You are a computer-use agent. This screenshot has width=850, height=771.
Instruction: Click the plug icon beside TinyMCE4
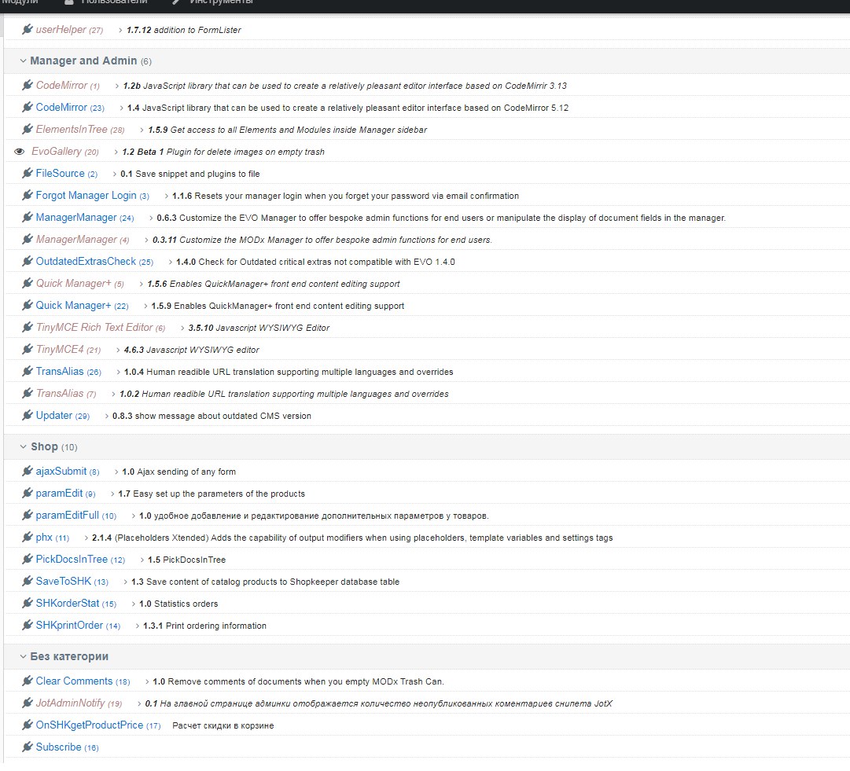tap(27, 350)
